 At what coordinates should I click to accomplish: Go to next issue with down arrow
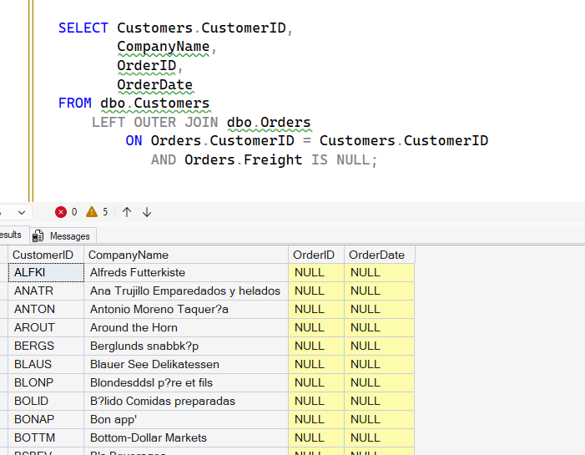147,212
